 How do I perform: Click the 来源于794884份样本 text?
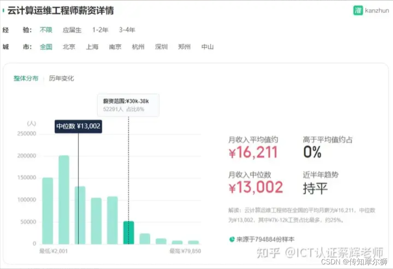coord(265,240)
